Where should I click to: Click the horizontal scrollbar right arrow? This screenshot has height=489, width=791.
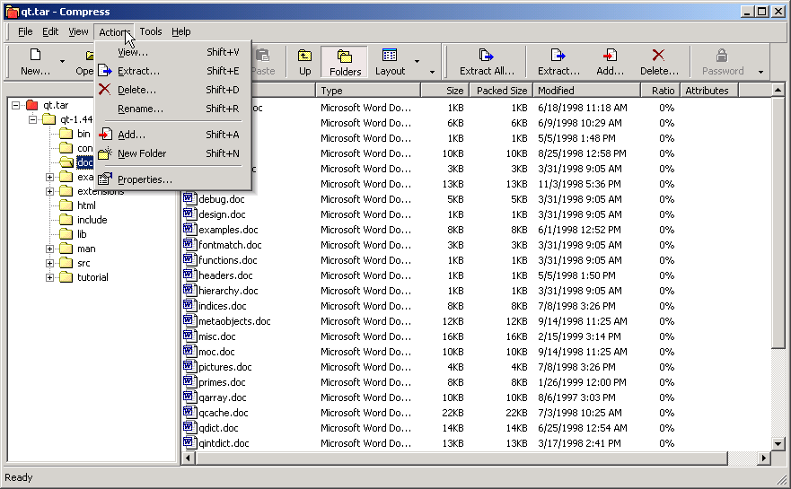[x=764, y=458]
